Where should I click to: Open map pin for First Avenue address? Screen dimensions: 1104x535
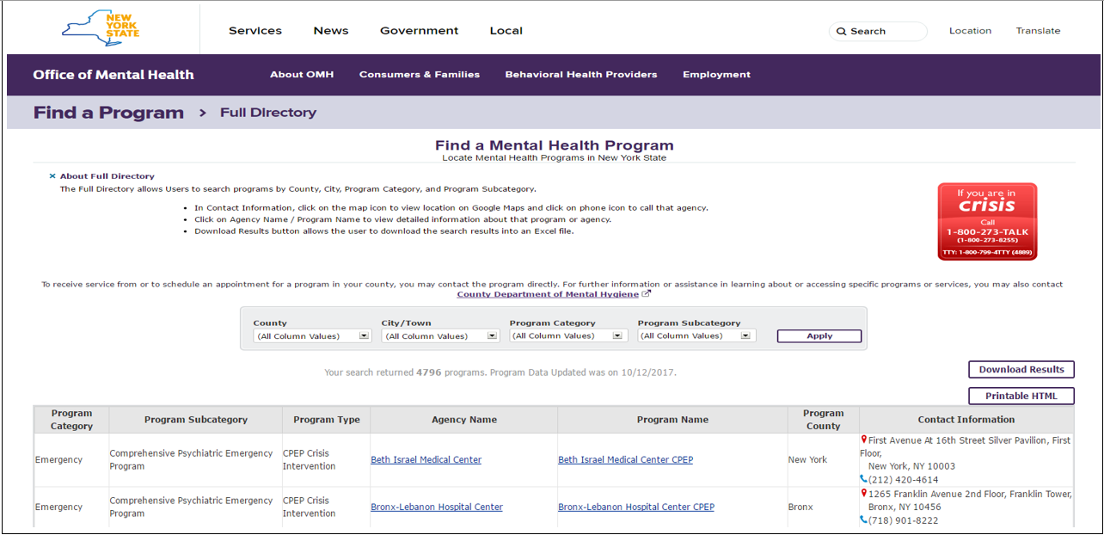click(x=863, y=440)
